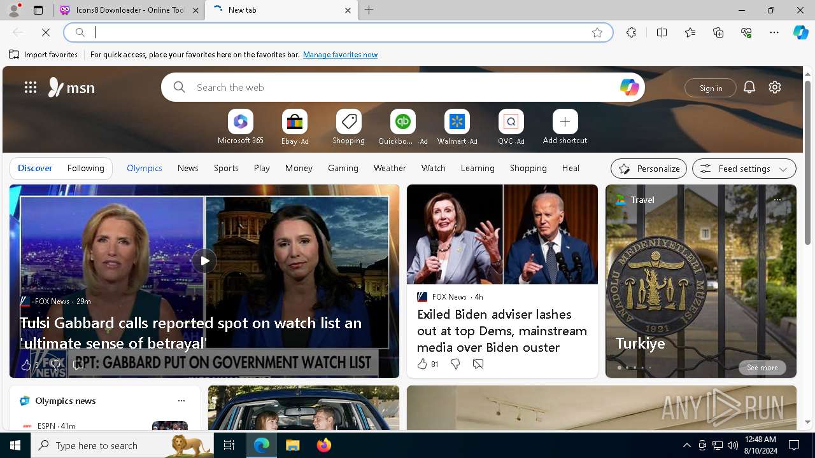Click Import favorites
The width and height of the screenshot is (815, 458).
[x=43, y=55]
